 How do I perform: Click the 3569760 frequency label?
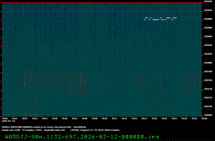click(208, 80)
